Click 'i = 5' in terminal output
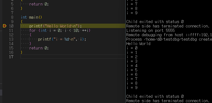Screen dimensions: 212x103 [x=132, y=70]
